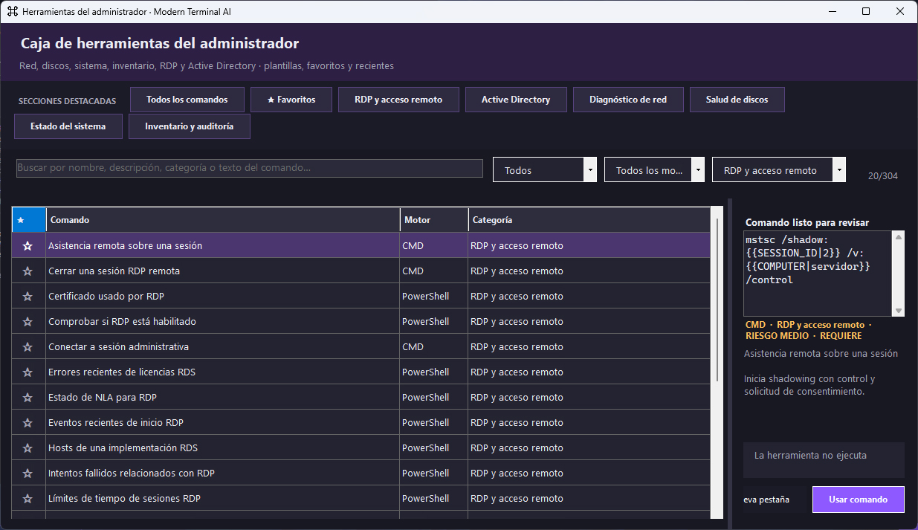Toggle favorite star for "Certificado usado por RDP"
This screenshot has width=918, height=530.
(x=28, y=296)
